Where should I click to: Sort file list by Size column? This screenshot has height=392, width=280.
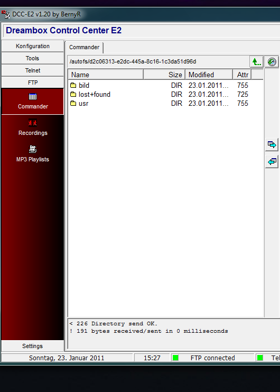(x=164, y=75)
